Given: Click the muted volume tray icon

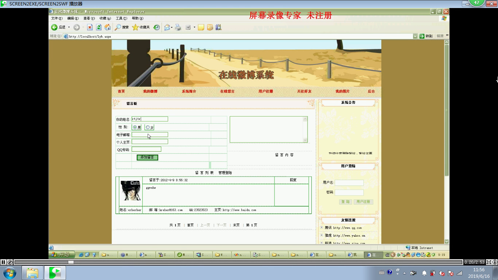Looking at the screenshot, I should pyautogui.click(x=442, y=273).
